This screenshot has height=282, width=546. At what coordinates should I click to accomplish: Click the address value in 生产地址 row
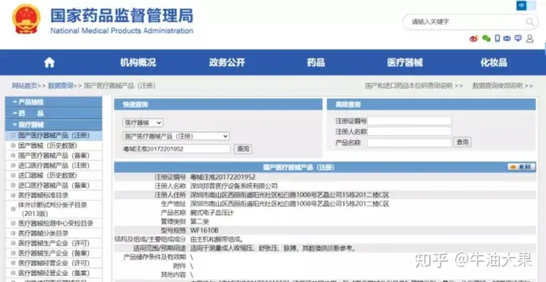click(290, 204)
